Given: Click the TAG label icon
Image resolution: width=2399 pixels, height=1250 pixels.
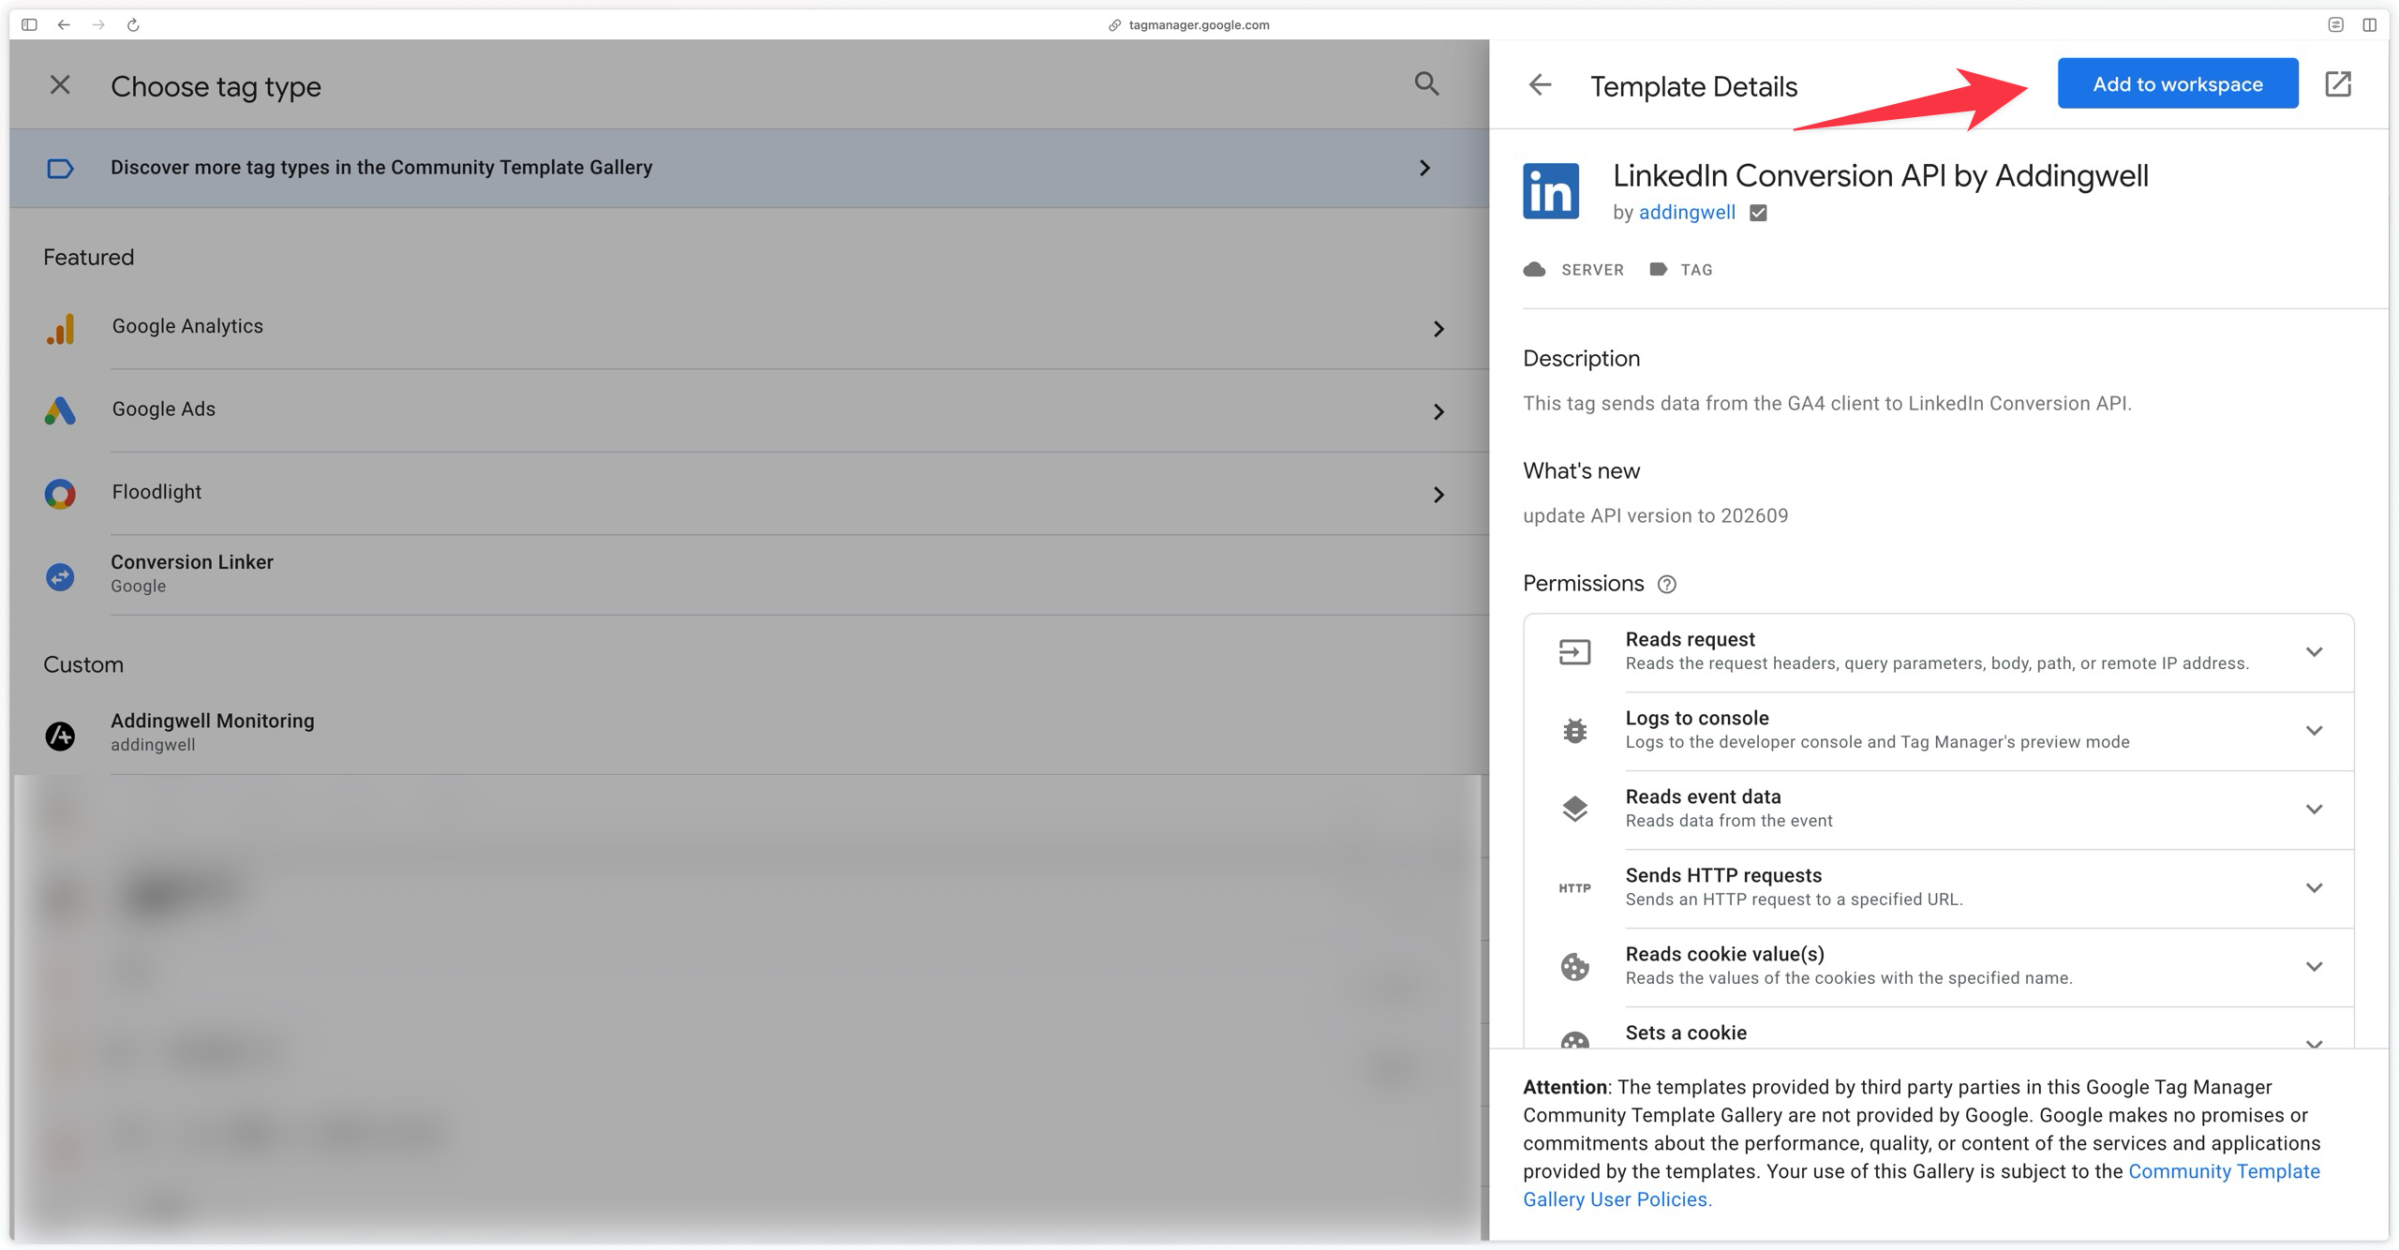Looking at the screenshot, I should 1658,270.
